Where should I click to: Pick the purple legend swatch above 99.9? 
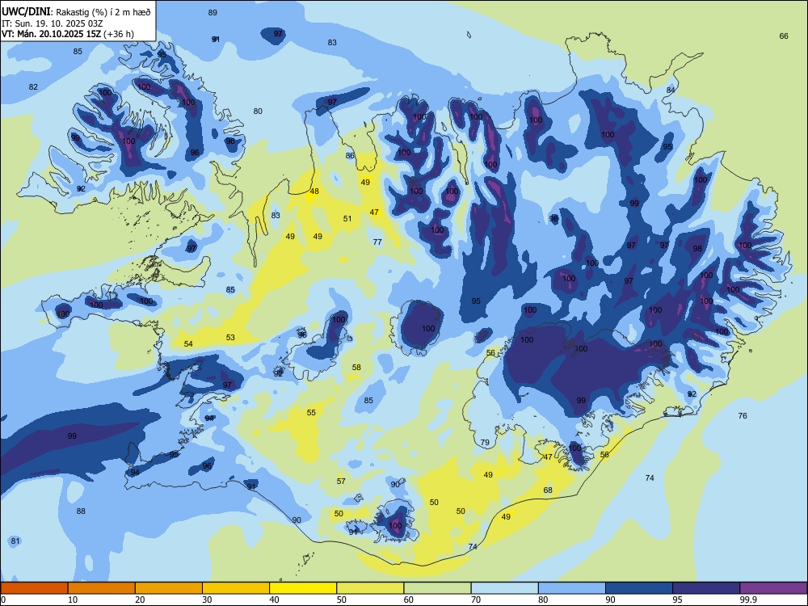[773, 588]
